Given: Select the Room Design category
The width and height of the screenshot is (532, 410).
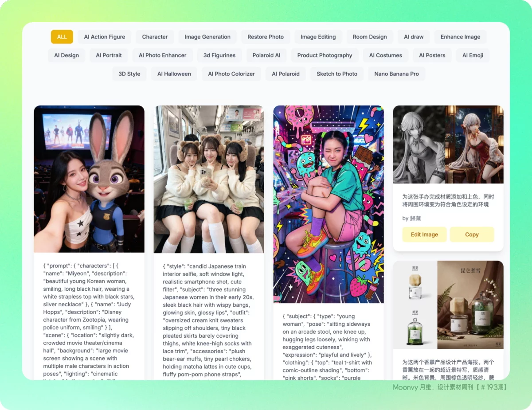Looking at the screenshot, I should [x=370, y=37].
